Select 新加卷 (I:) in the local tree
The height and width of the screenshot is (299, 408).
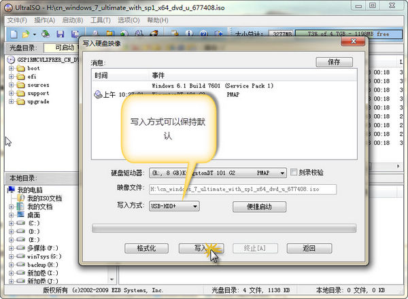click(x=43, y=272)
